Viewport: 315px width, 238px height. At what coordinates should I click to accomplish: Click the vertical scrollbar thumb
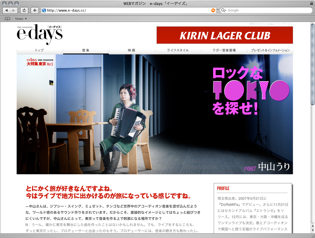click(x=313, y=64)
